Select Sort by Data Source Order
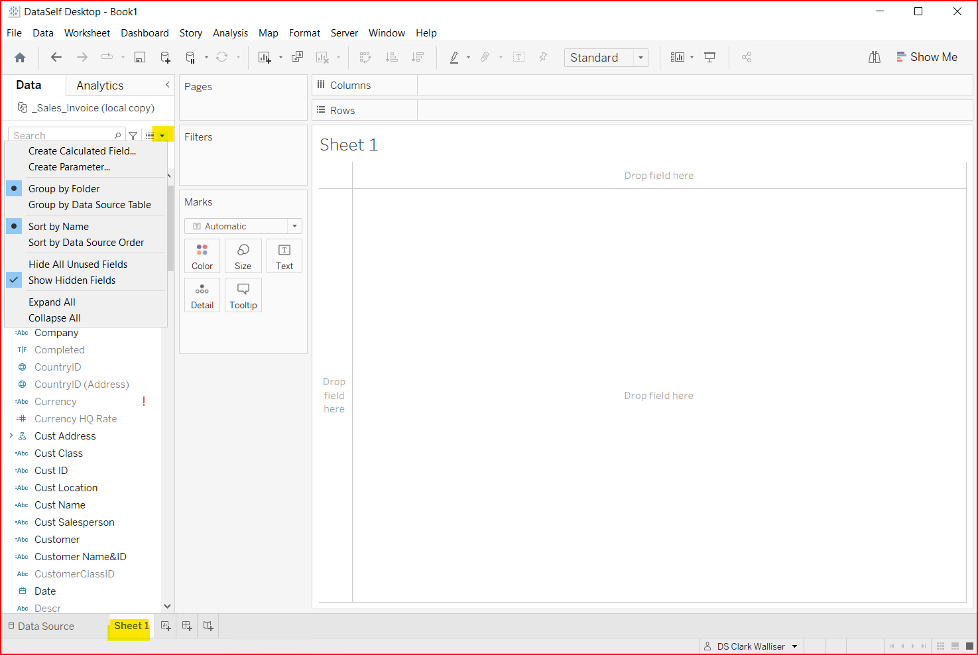 point(86,243)
